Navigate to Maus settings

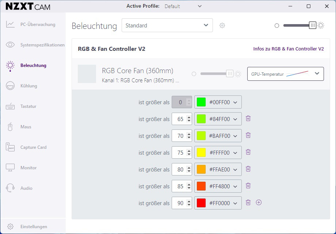click(26, 127)
